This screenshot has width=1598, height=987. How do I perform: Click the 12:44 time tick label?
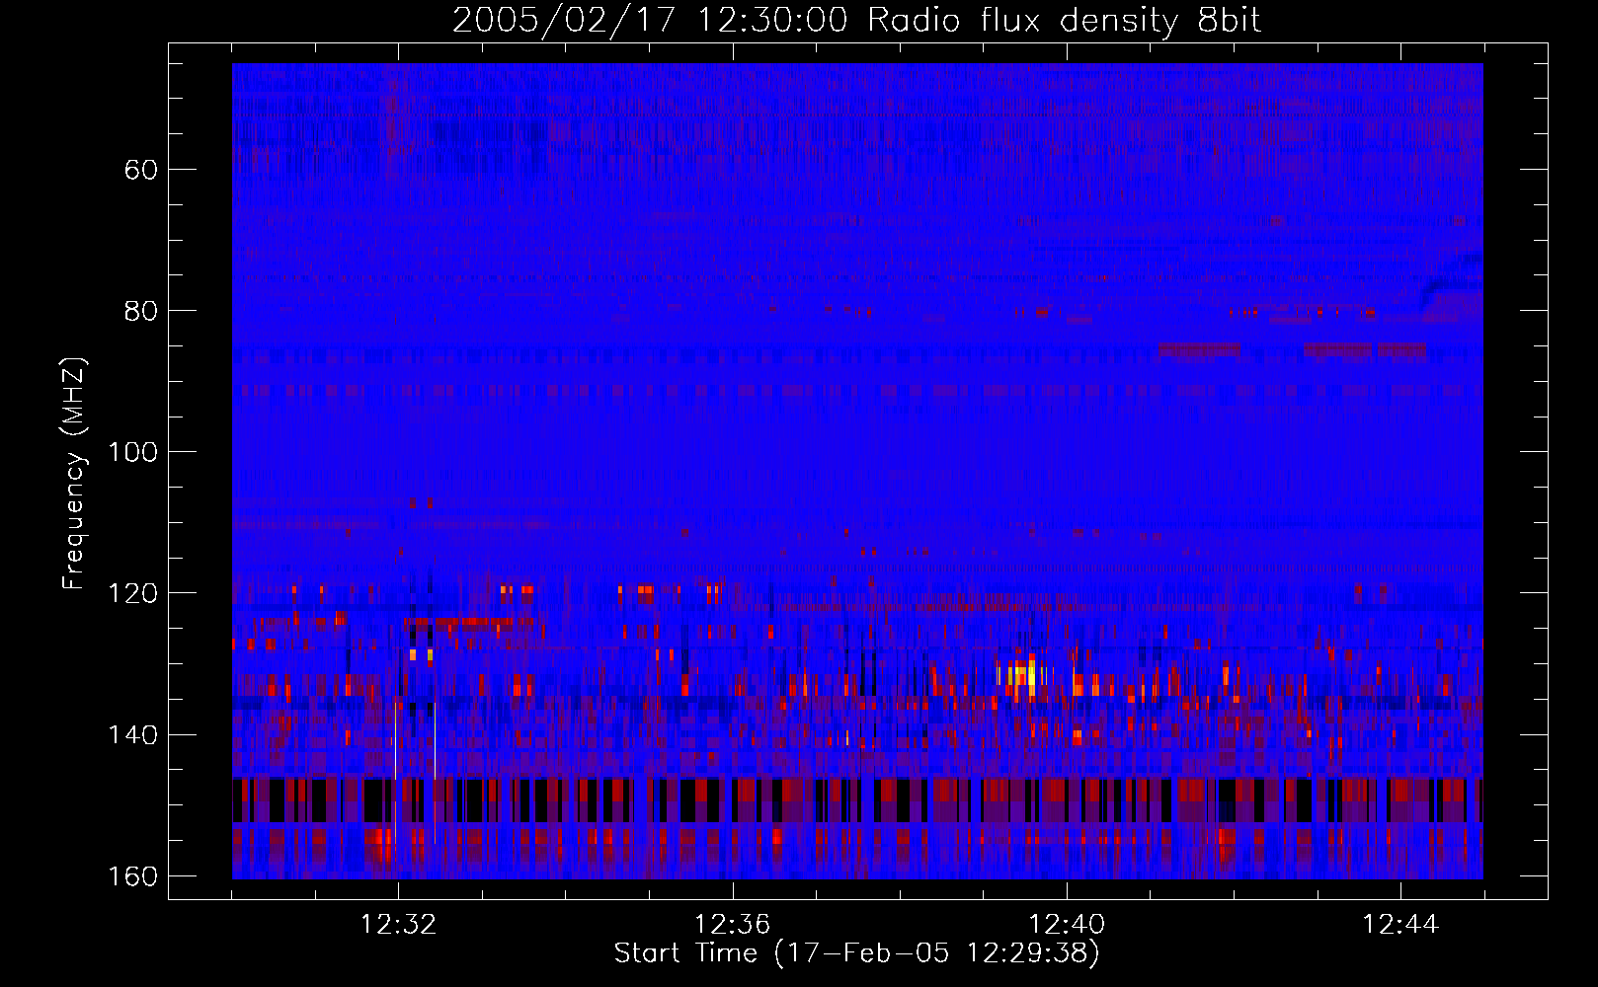click(1400, 925)
